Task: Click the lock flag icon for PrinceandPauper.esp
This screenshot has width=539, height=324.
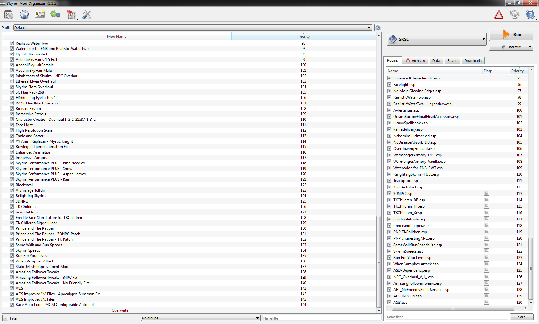Action: 486,225
